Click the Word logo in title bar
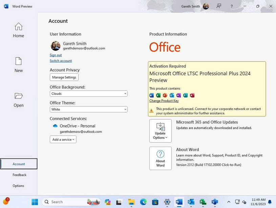 (6, 6)
